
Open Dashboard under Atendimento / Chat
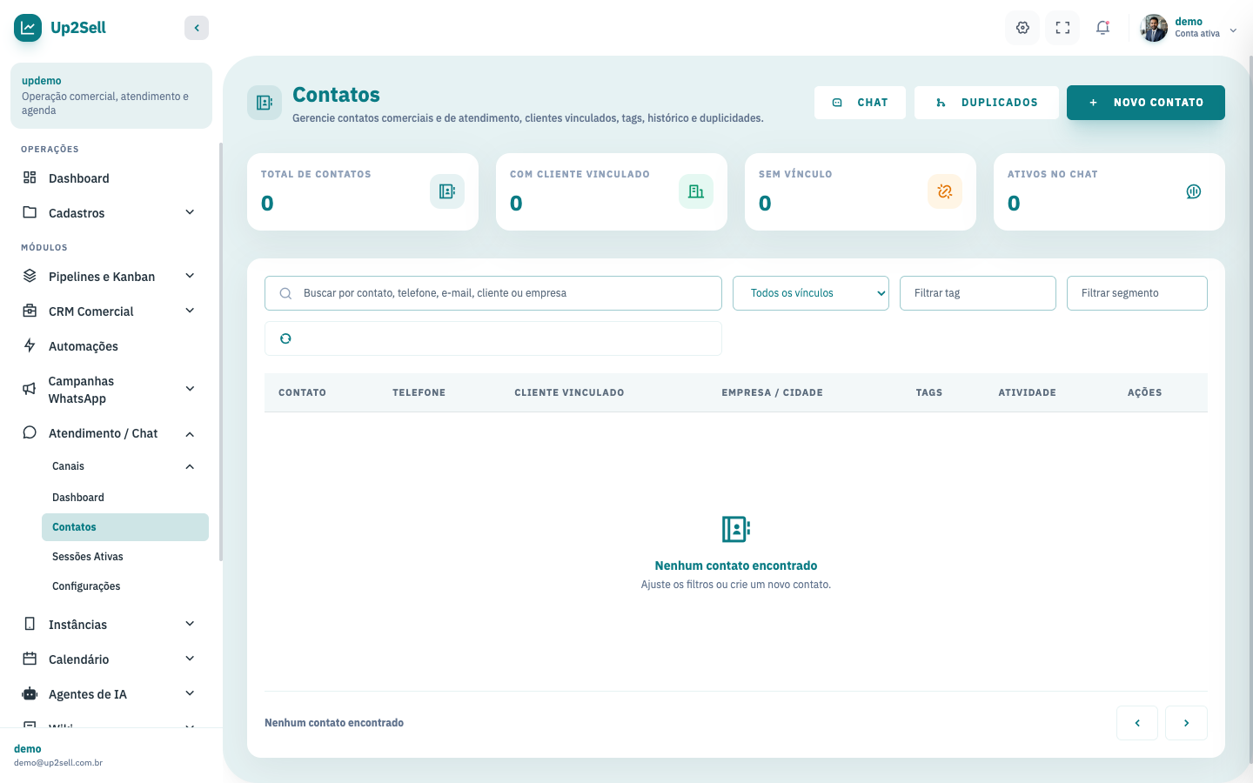[x=125, y=498]
